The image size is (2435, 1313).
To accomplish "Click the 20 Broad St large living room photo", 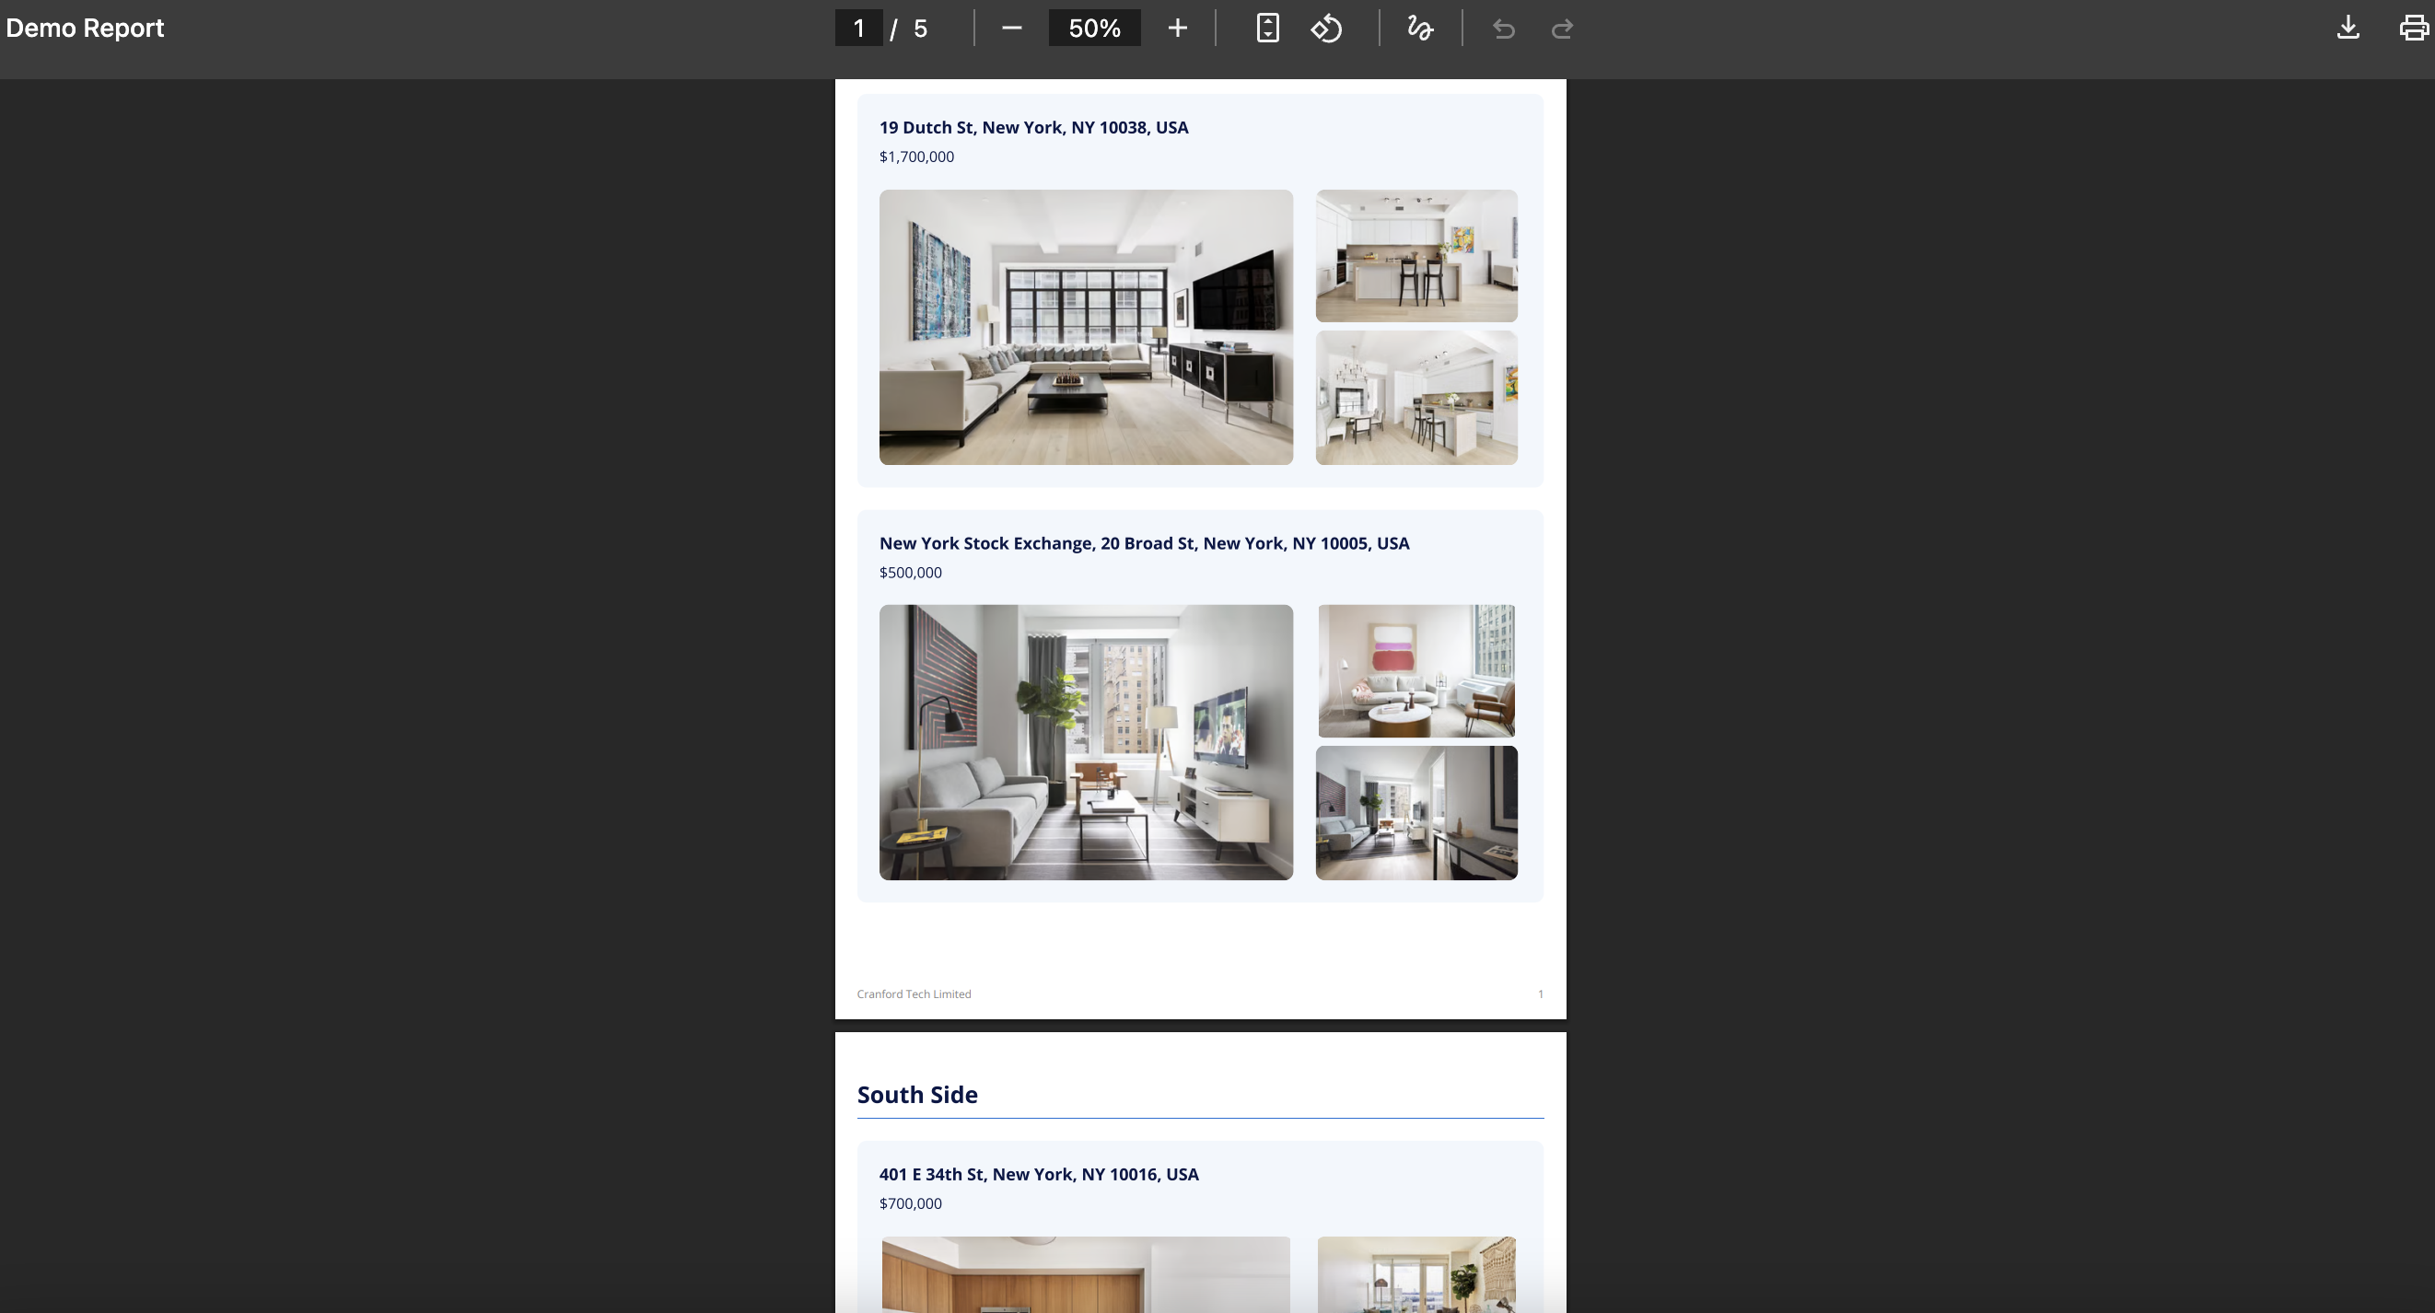I will [1085, 742].
